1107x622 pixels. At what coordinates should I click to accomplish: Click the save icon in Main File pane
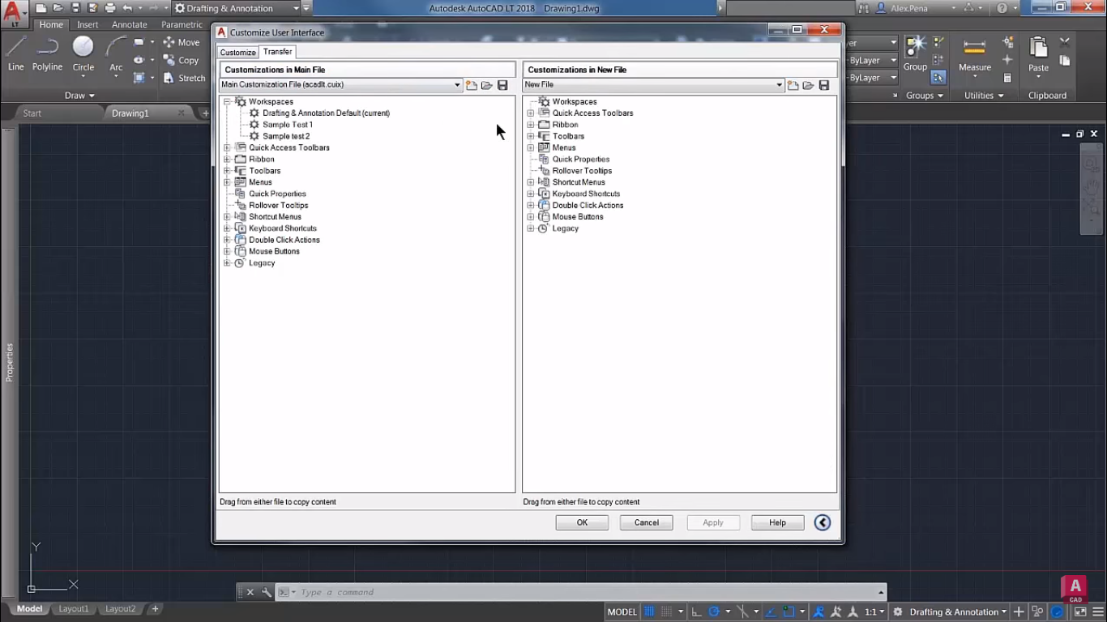pos(502,85)
